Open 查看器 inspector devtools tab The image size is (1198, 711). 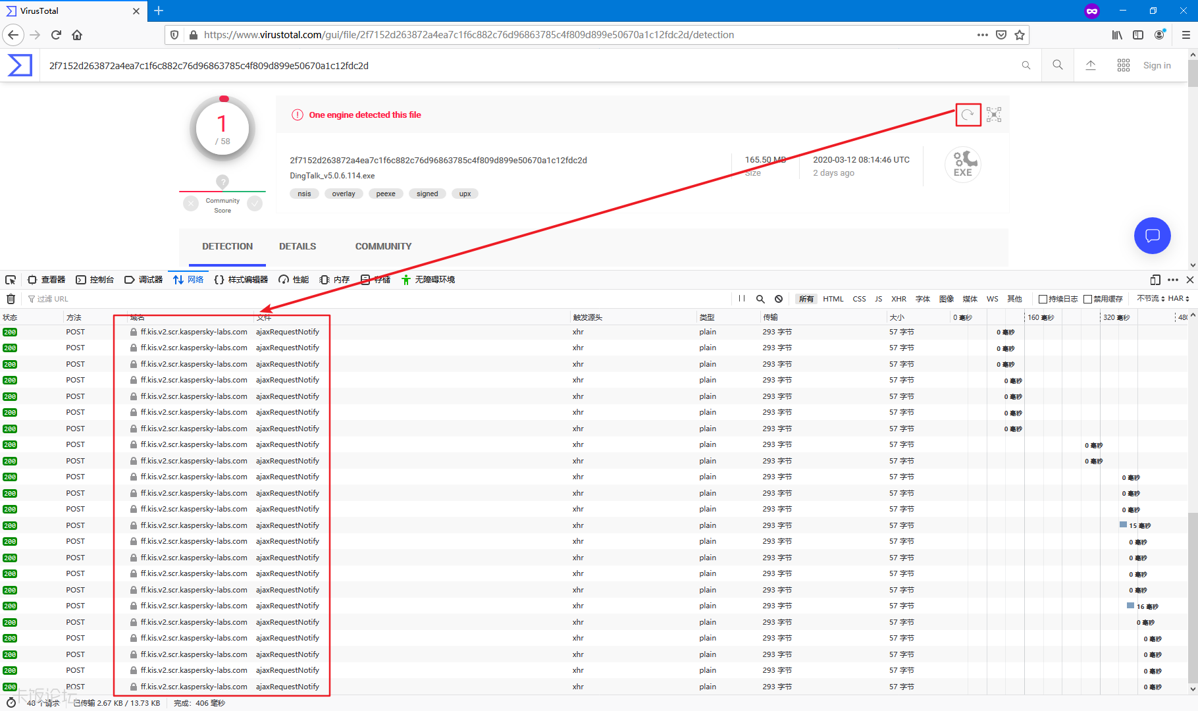pyautogui.click(x=46, y=280)
